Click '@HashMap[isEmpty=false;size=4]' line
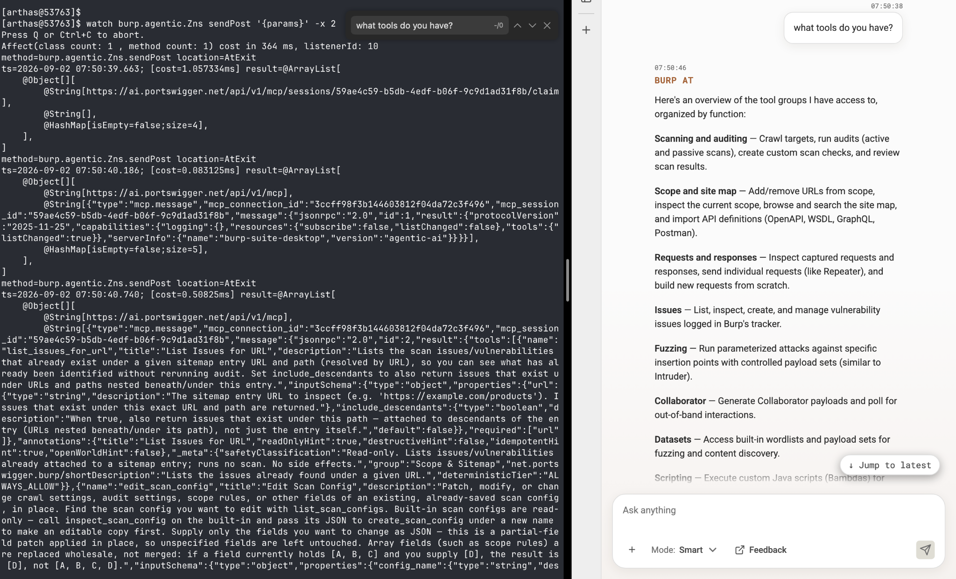The image size is (956, 579). (126, 125)
